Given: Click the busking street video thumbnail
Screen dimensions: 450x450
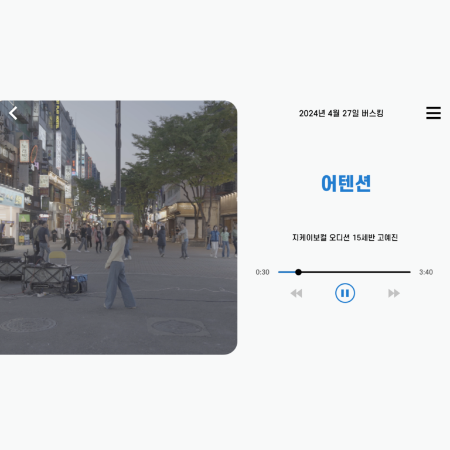Looking at the screenshot, I should click(118, 227).
